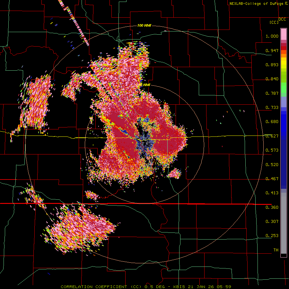Click the 100 NMI range ring label

tap(144, 25)
